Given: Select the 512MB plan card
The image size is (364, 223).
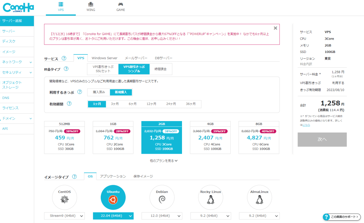Looking at the screenshot, I should [64, 137].
